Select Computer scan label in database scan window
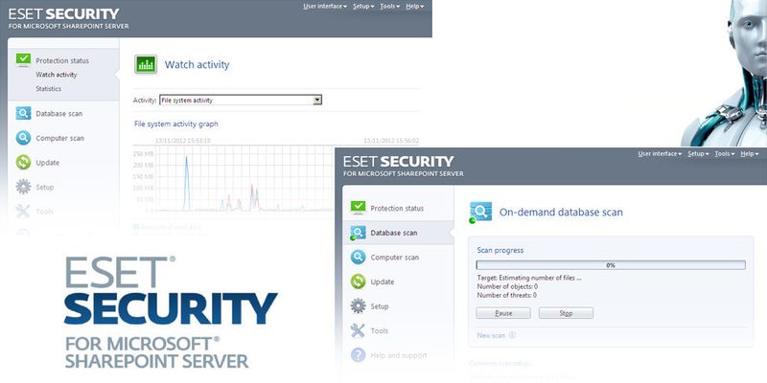Screen dimensions: 767x383 tap(395, 258)
